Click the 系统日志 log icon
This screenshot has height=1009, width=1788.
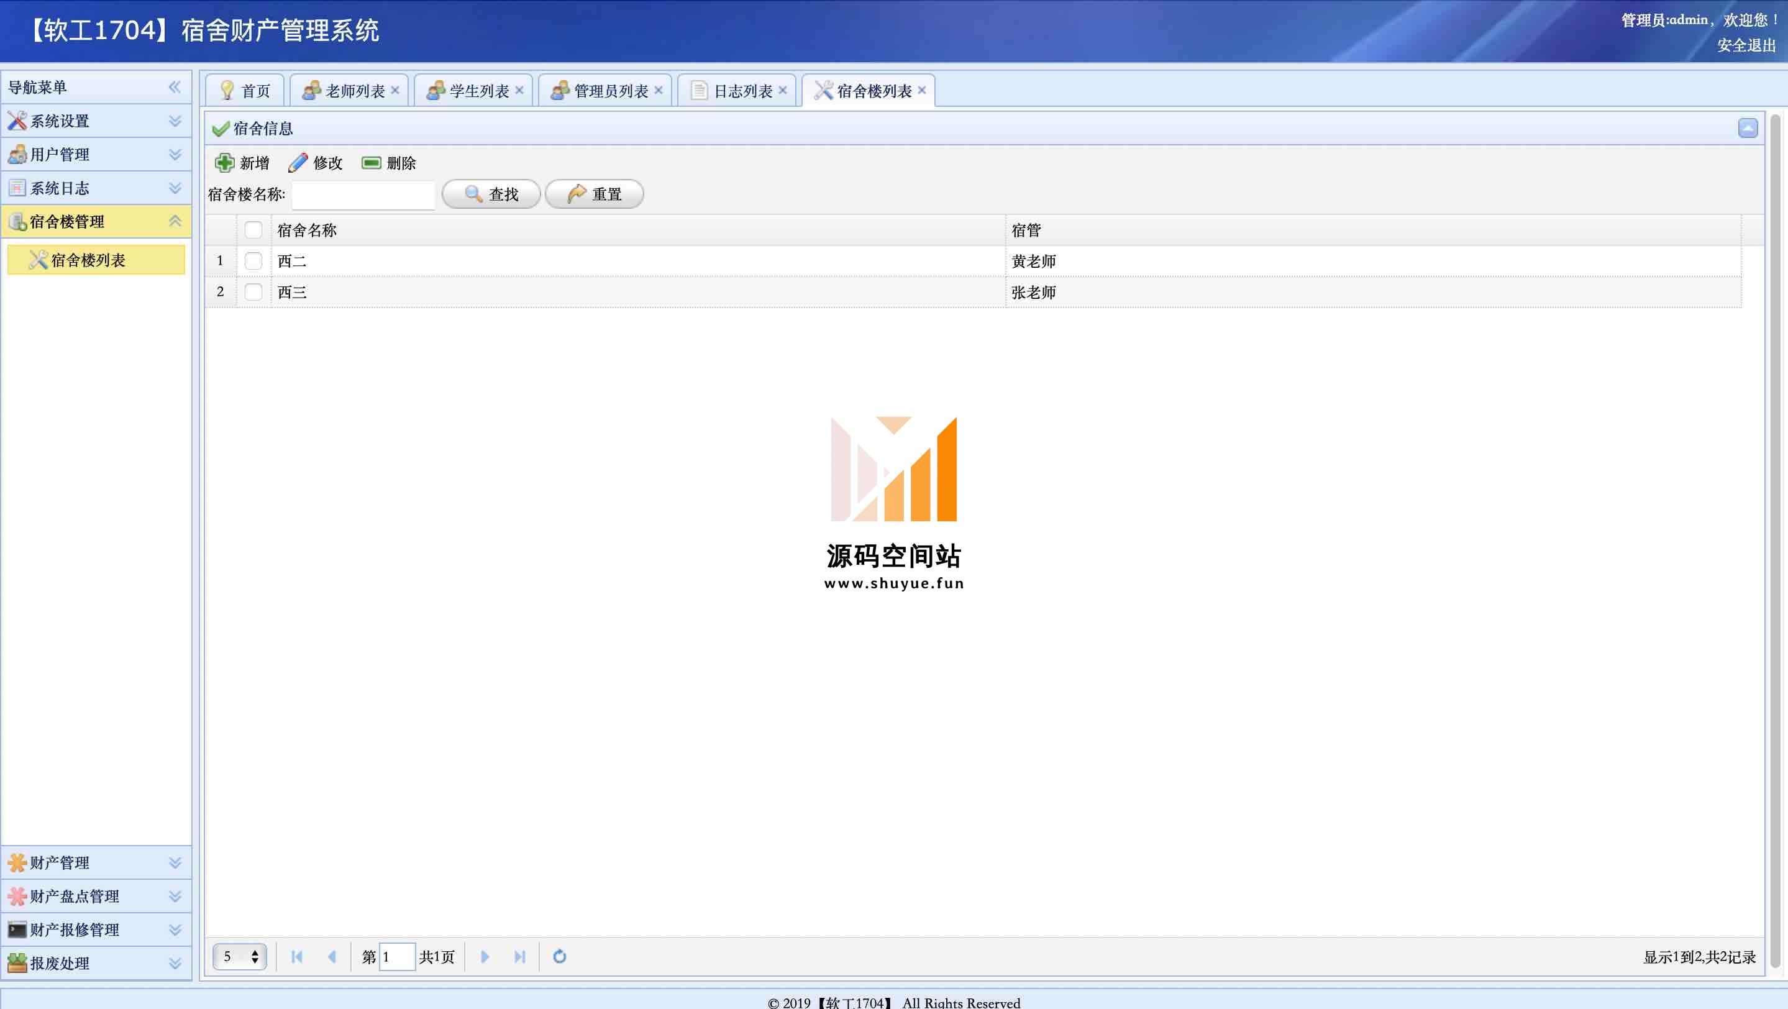pyautogui.click(x=17, y=188)
